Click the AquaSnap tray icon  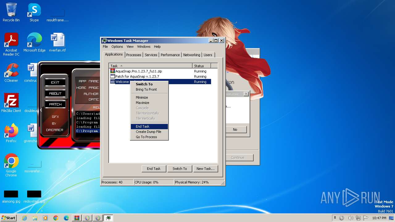(x=342, y=218)
